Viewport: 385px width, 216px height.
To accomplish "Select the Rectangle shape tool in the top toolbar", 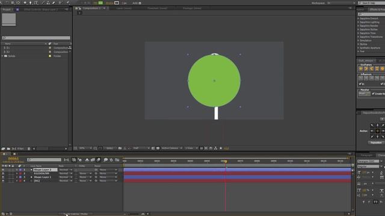I will pyautogui.click(x=25, y=3).
